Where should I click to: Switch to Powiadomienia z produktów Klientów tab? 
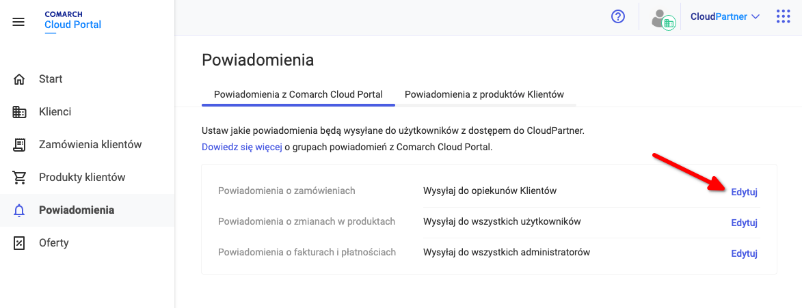coord(484,94)
